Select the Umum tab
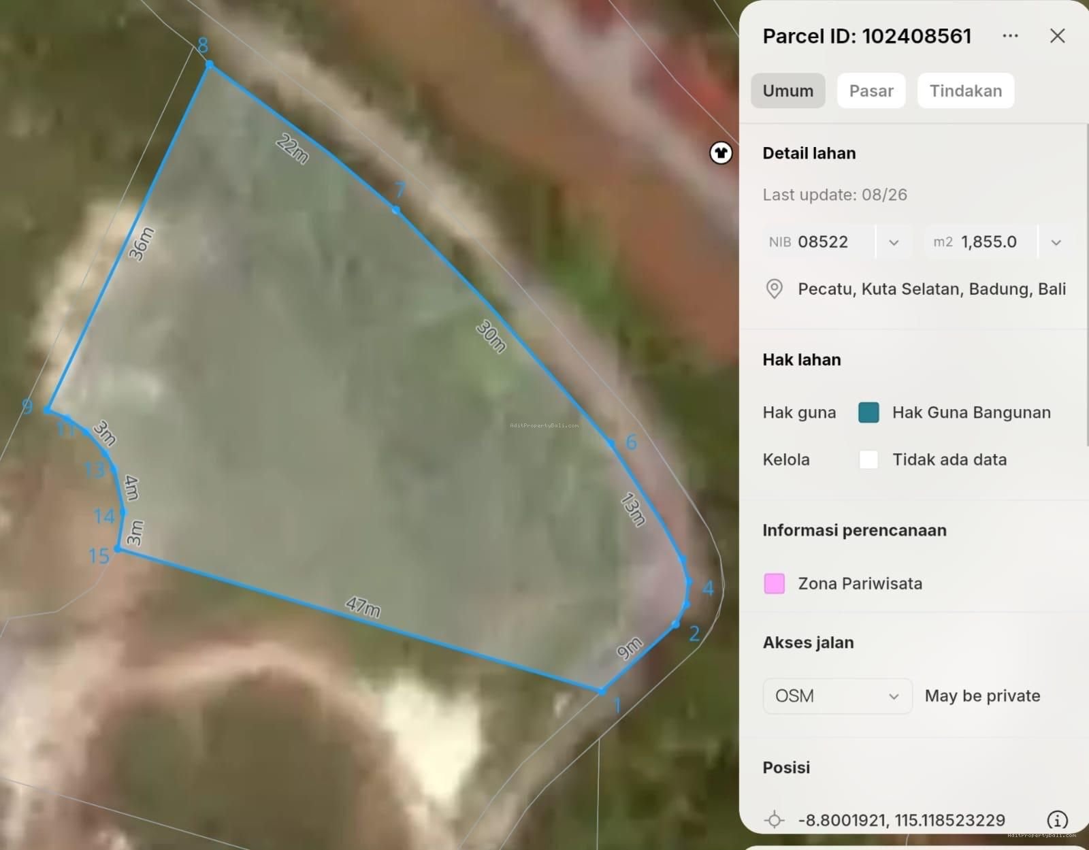Image resolution: width=1089 pixels, height=850 pixels. 788,91
